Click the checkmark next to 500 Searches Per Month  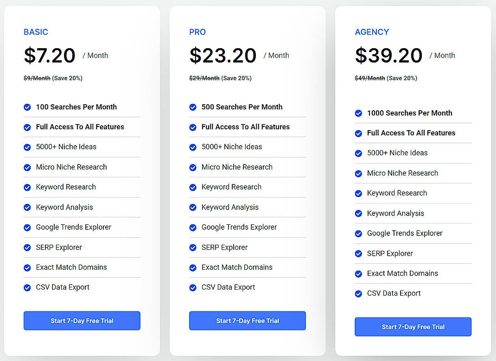pyautogui.click(x=193, y=107)
